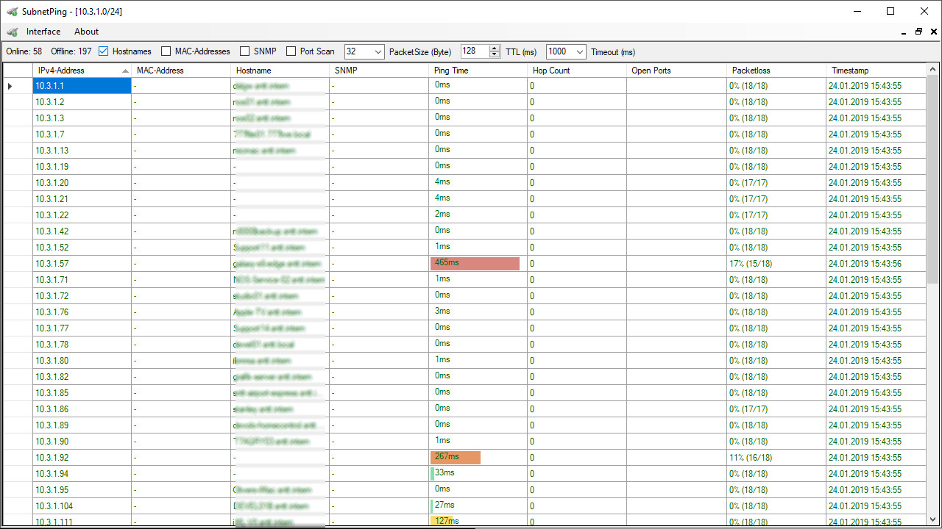The height and width of the screenshot is (529, 942).
Task: Uncheck the Hostnames checkbox
Action: (x=104, y=51)
